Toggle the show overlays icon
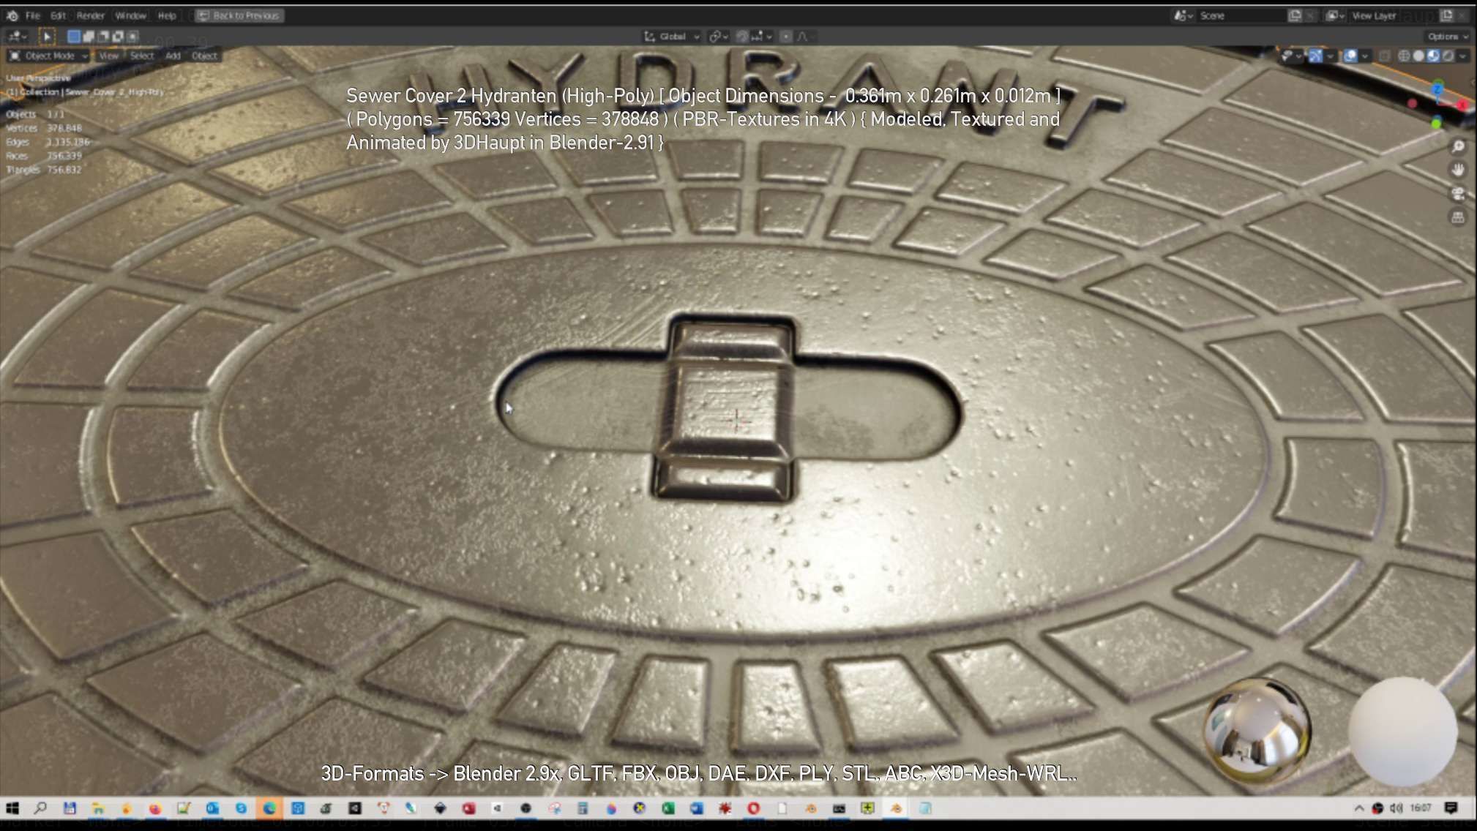1477x831 pixels. (1350, 56)
